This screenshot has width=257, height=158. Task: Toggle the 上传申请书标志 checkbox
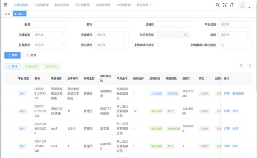(158, 45)
